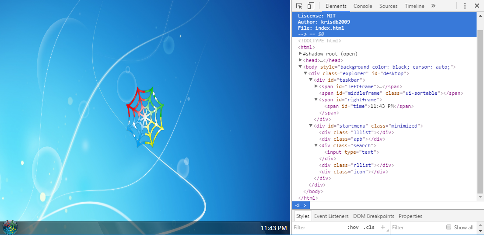Toggle the .cls class editor button

click(x=369, y=227)
